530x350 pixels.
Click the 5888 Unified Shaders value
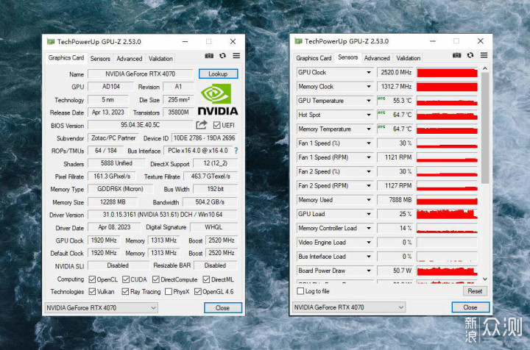click(116, 163)
